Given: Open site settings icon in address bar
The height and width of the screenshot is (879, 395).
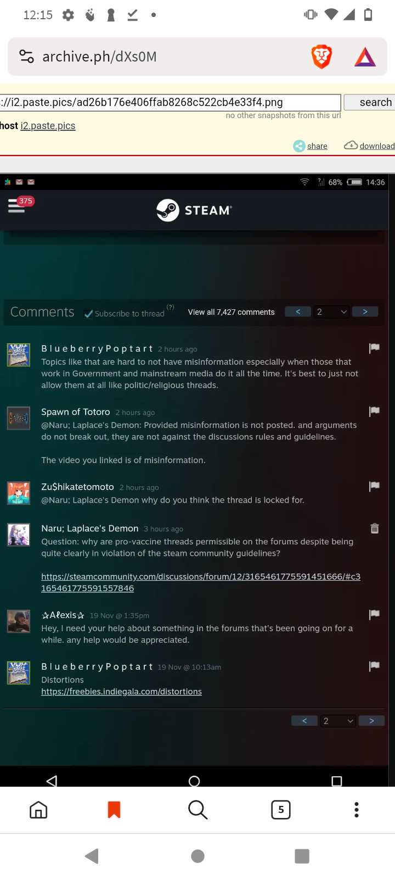Looking at the screenshot, I should (26, 56).
